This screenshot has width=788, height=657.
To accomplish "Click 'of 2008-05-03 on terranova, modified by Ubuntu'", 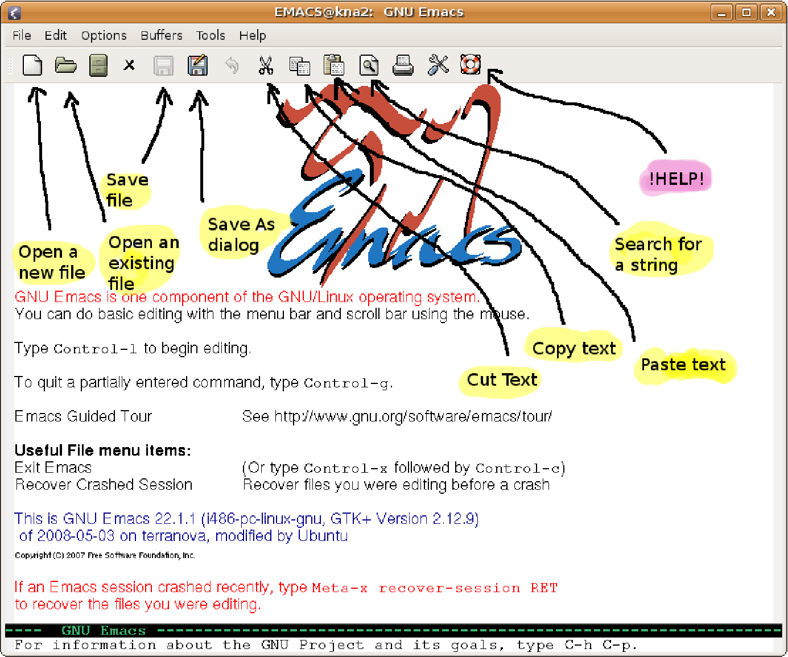I will pyautogui.click(x=183, y=536).
